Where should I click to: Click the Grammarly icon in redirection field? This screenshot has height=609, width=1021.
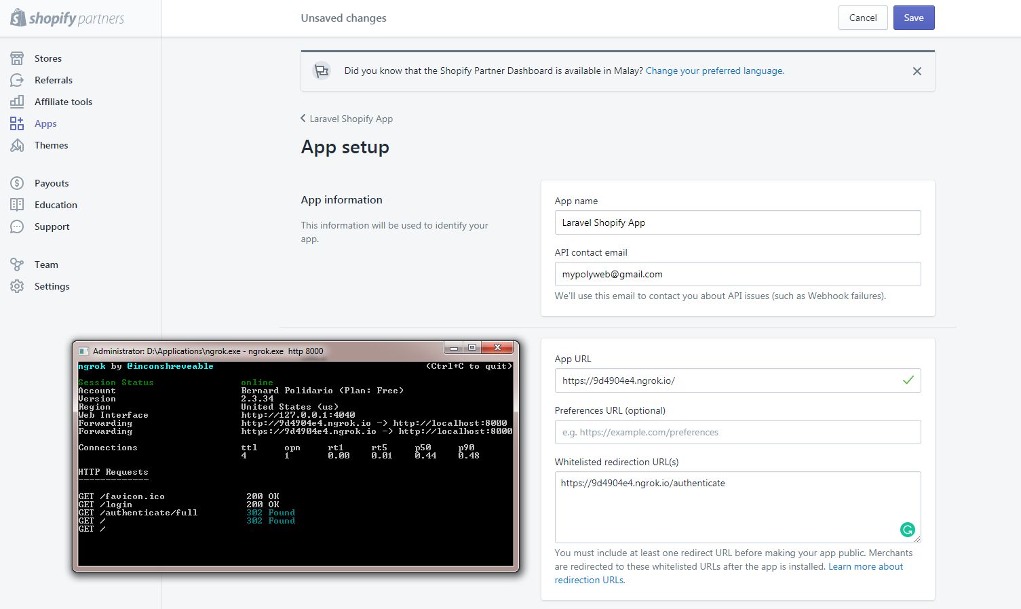coord(907,530)
